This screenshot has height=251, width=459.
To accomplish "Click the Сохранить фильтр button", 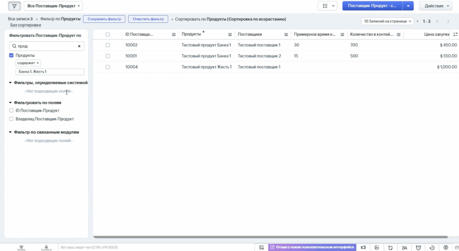I will click(x=104, y=19).
